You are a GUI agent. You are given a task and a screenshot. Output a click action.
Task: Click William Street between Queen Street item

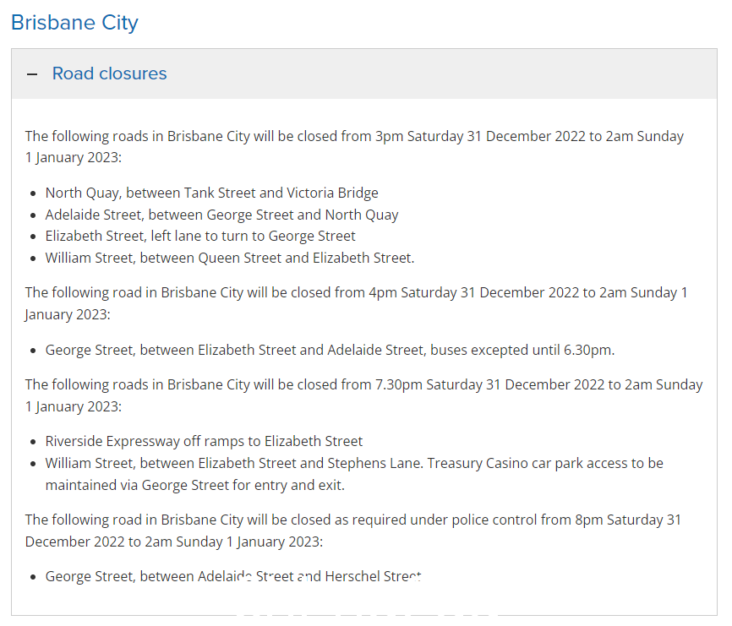pos(230,258)
